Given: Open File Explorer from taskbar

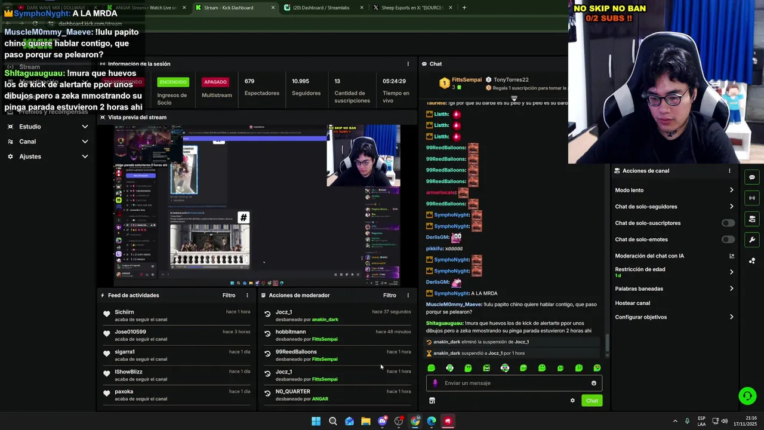Looking at the screenshot, I should 366,421.
